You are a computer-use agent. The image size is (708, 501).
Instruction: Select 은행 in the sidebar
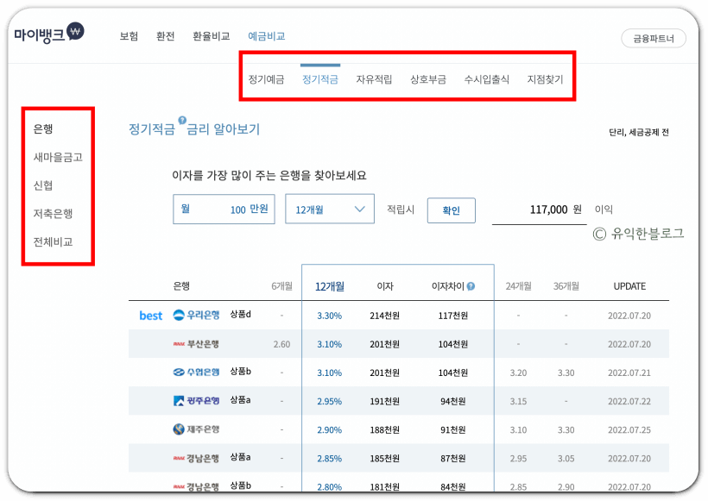[43, 129]
